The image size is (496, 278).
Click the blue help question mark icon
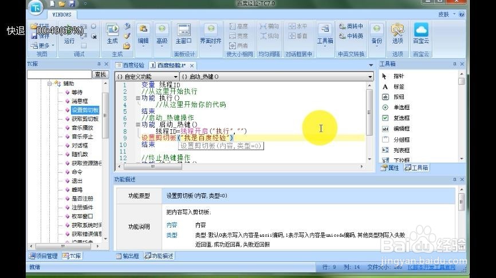tap(462, 14)
